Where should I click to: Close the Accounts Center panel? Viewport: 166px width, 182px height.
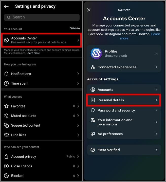[x=89, y=10]
